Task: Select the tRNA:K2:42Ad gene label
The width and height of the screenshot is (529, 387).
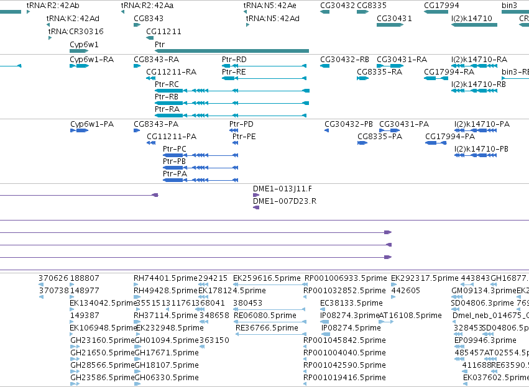Action: [73, 19]
